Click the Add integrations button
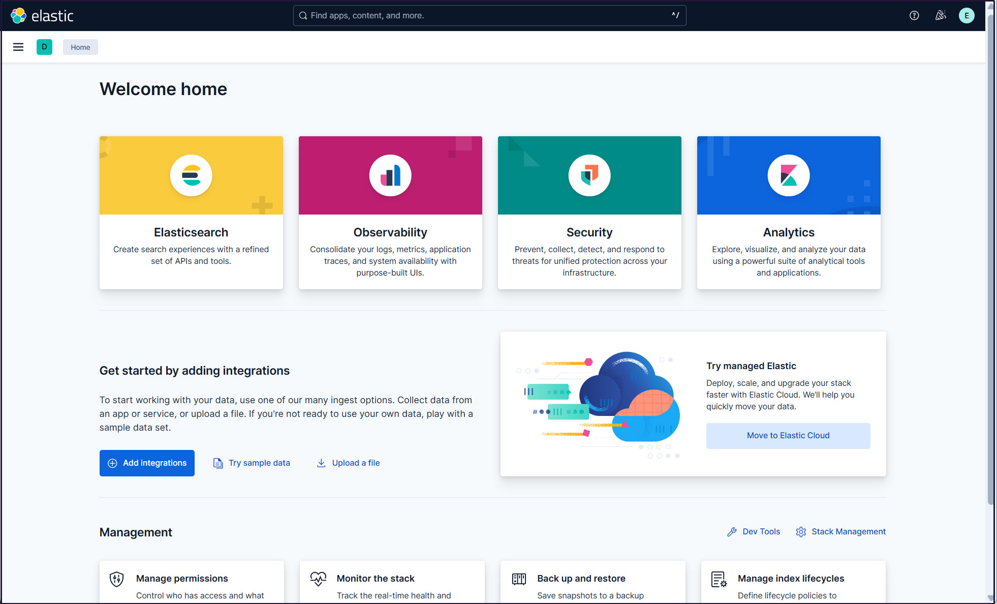This screenshot has height=604, width=997. point(147,463)
